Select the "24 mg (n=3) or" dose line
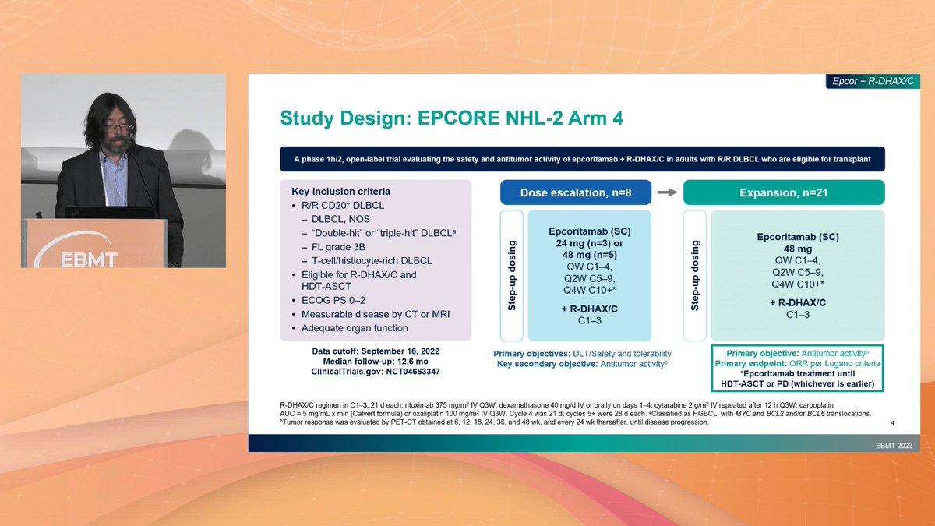The height and width of the screenshot is (526, 935). tap(588, 242)
